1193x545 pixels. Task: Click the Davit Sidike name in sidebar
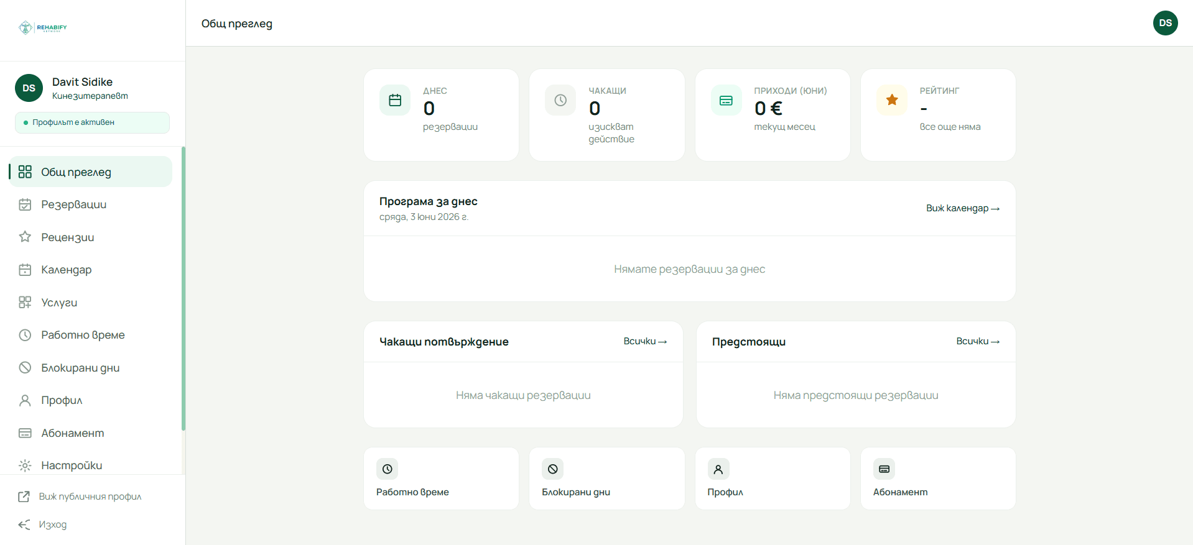tap(82, 82)
